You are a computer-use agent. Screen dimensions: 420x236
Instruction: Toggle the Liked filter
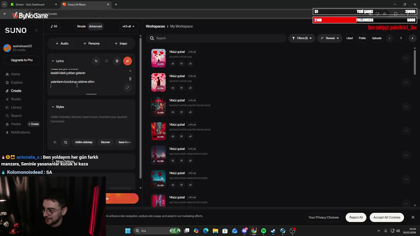[349, 38]
